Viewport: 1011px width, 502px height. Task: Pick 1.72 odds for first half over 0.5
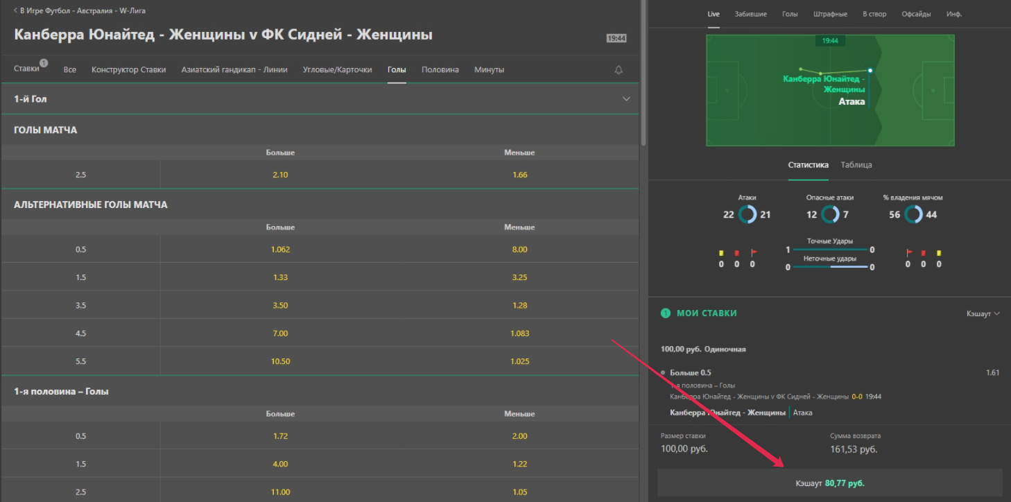280,436
